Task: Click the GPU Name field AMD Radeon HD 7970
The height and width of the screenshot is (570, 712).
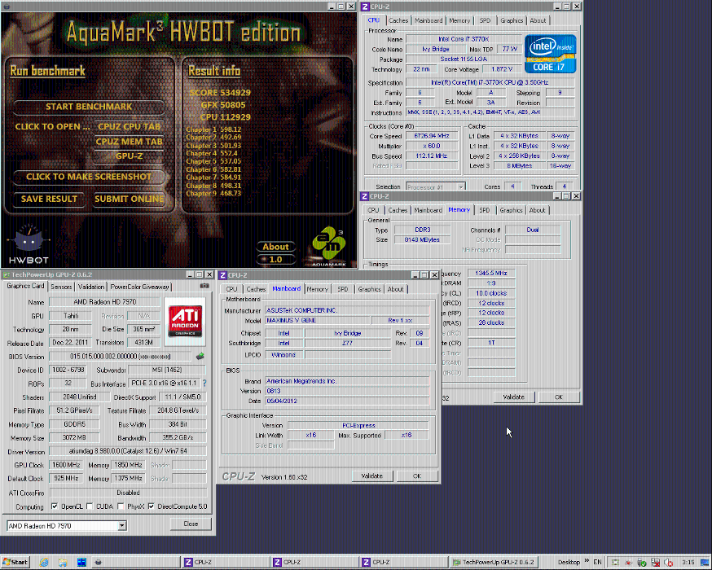Action: [104, 302]
